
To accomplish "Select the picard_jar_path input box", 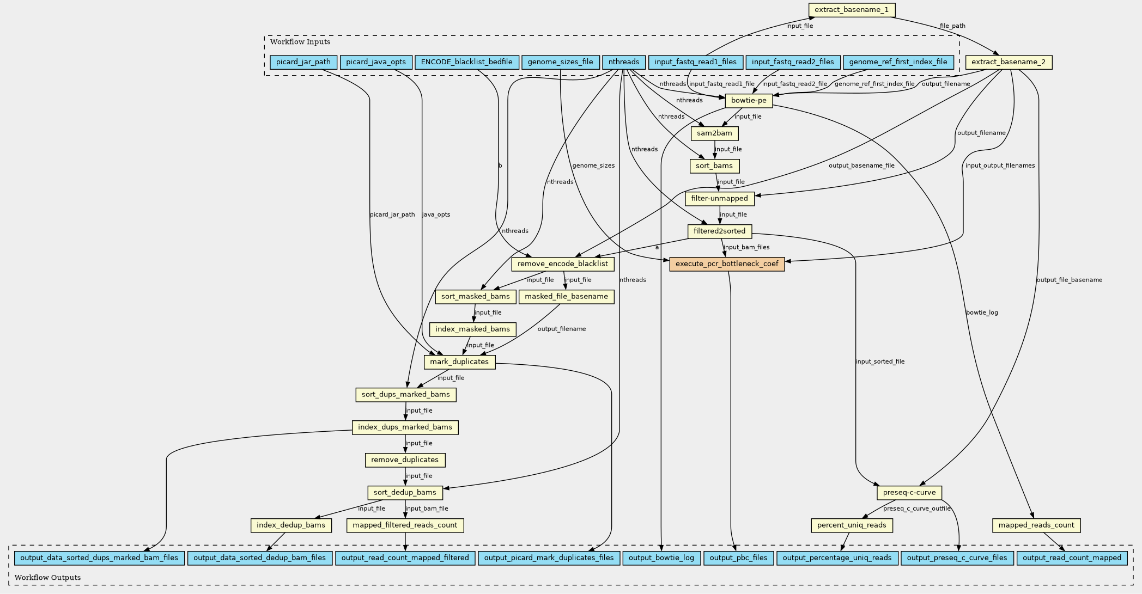I will pyautogui.click(x=303, y=62).
